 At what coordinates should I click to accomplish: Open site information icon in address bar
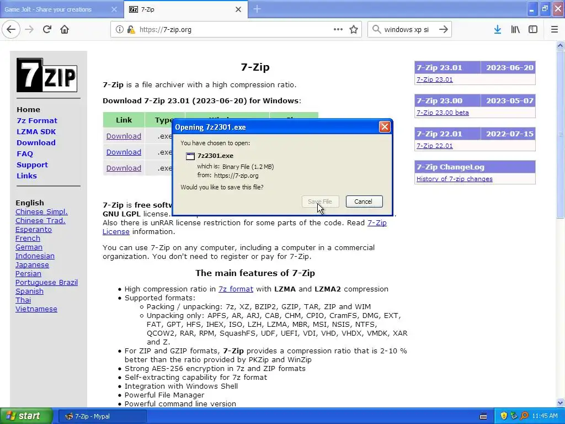click(x=119, y=29)
